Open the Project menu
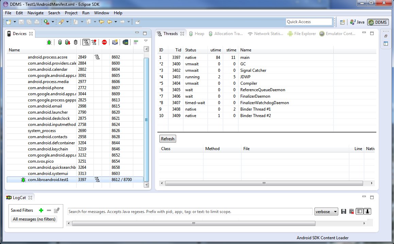The width and height of the screenshot is (394, 244). click(71, 13)
